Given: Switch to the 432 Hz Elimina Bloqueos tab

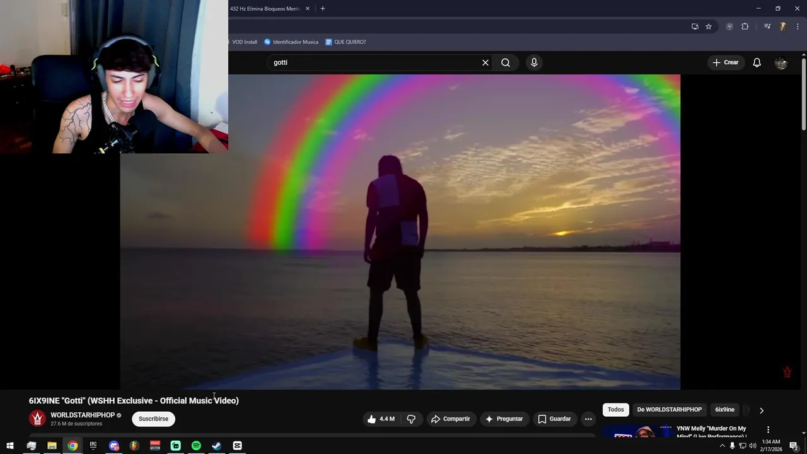Looking at the screenshot, I should pyautogui.click(x=265, y=9).
